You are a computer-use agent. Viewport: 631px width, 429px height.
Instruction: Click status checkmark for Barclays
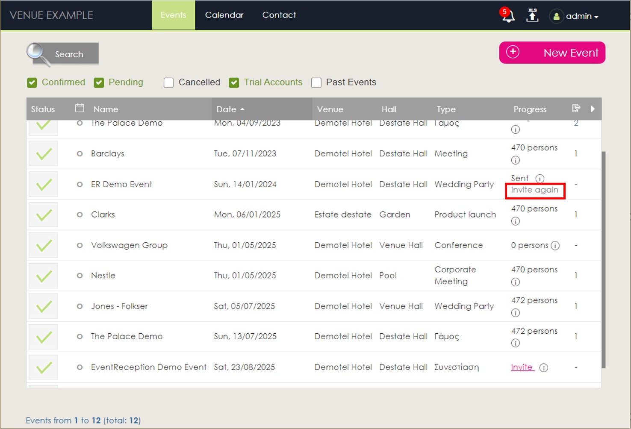[44, 154]
